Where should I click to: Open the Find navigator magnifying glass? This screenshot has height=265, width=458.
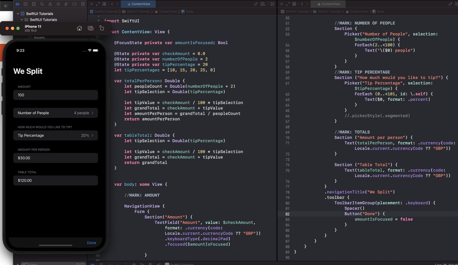42,4
